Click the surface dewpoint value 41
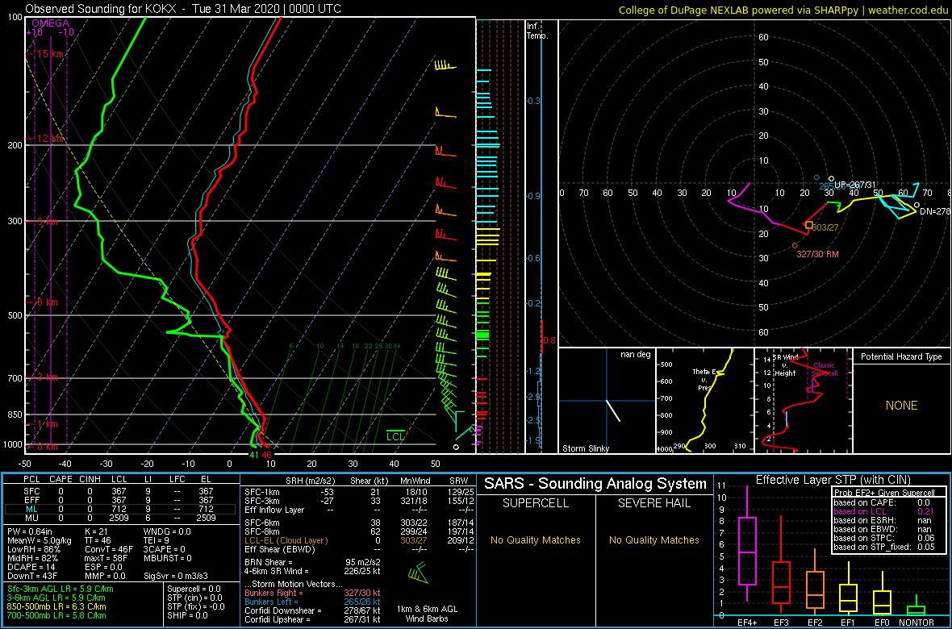Screen dimensions: 952x629 254,454
